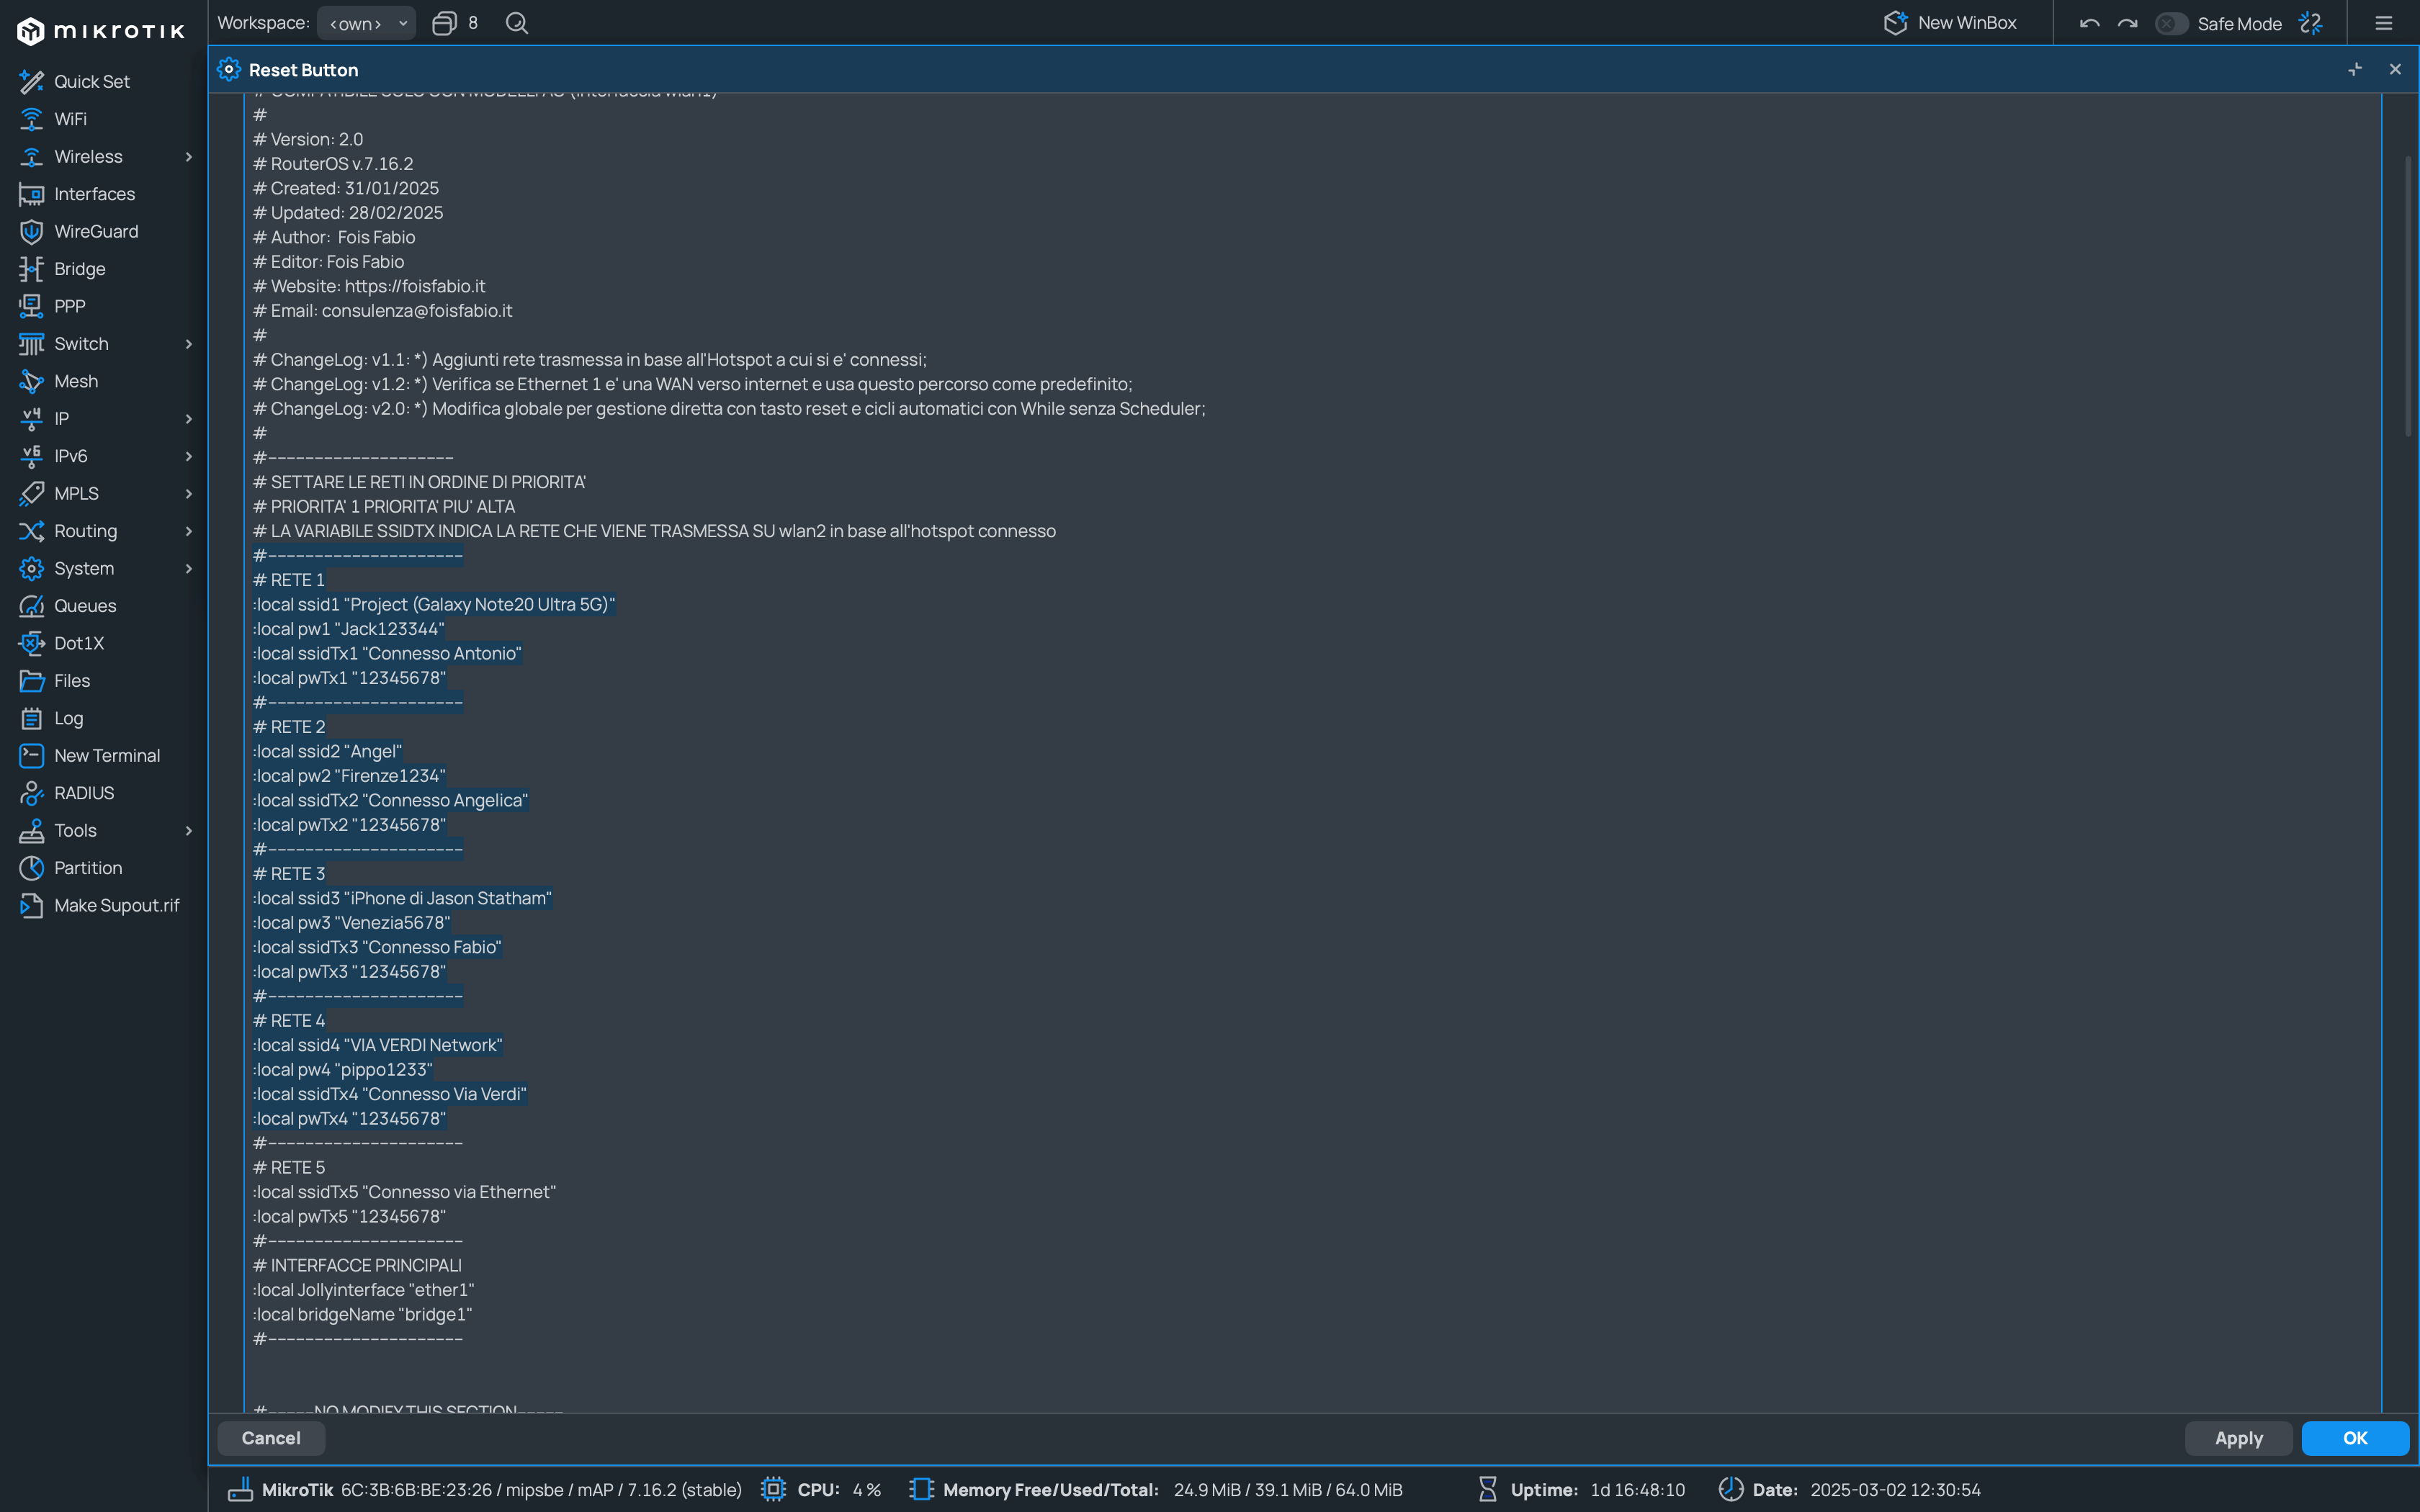2420x1512 pixels.
Task: Click the Cancel button
Action: pyautogui.click(x=270, y=1437)
